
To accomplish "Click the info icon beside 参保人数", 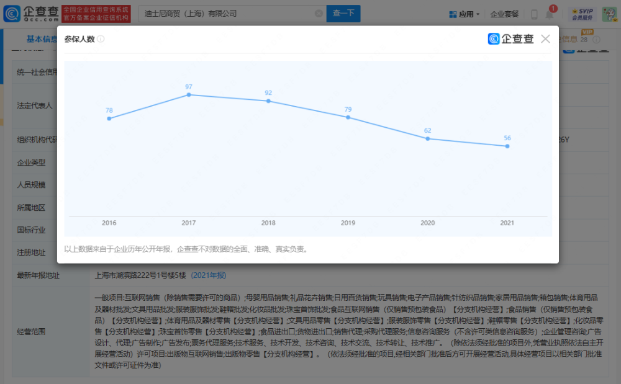I will point(101,38).
